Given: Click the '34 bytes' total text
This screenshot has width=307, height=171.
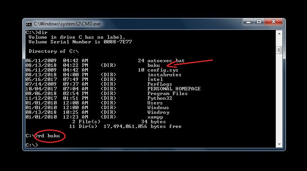Looking at the screenshot, I should (153, 122).
